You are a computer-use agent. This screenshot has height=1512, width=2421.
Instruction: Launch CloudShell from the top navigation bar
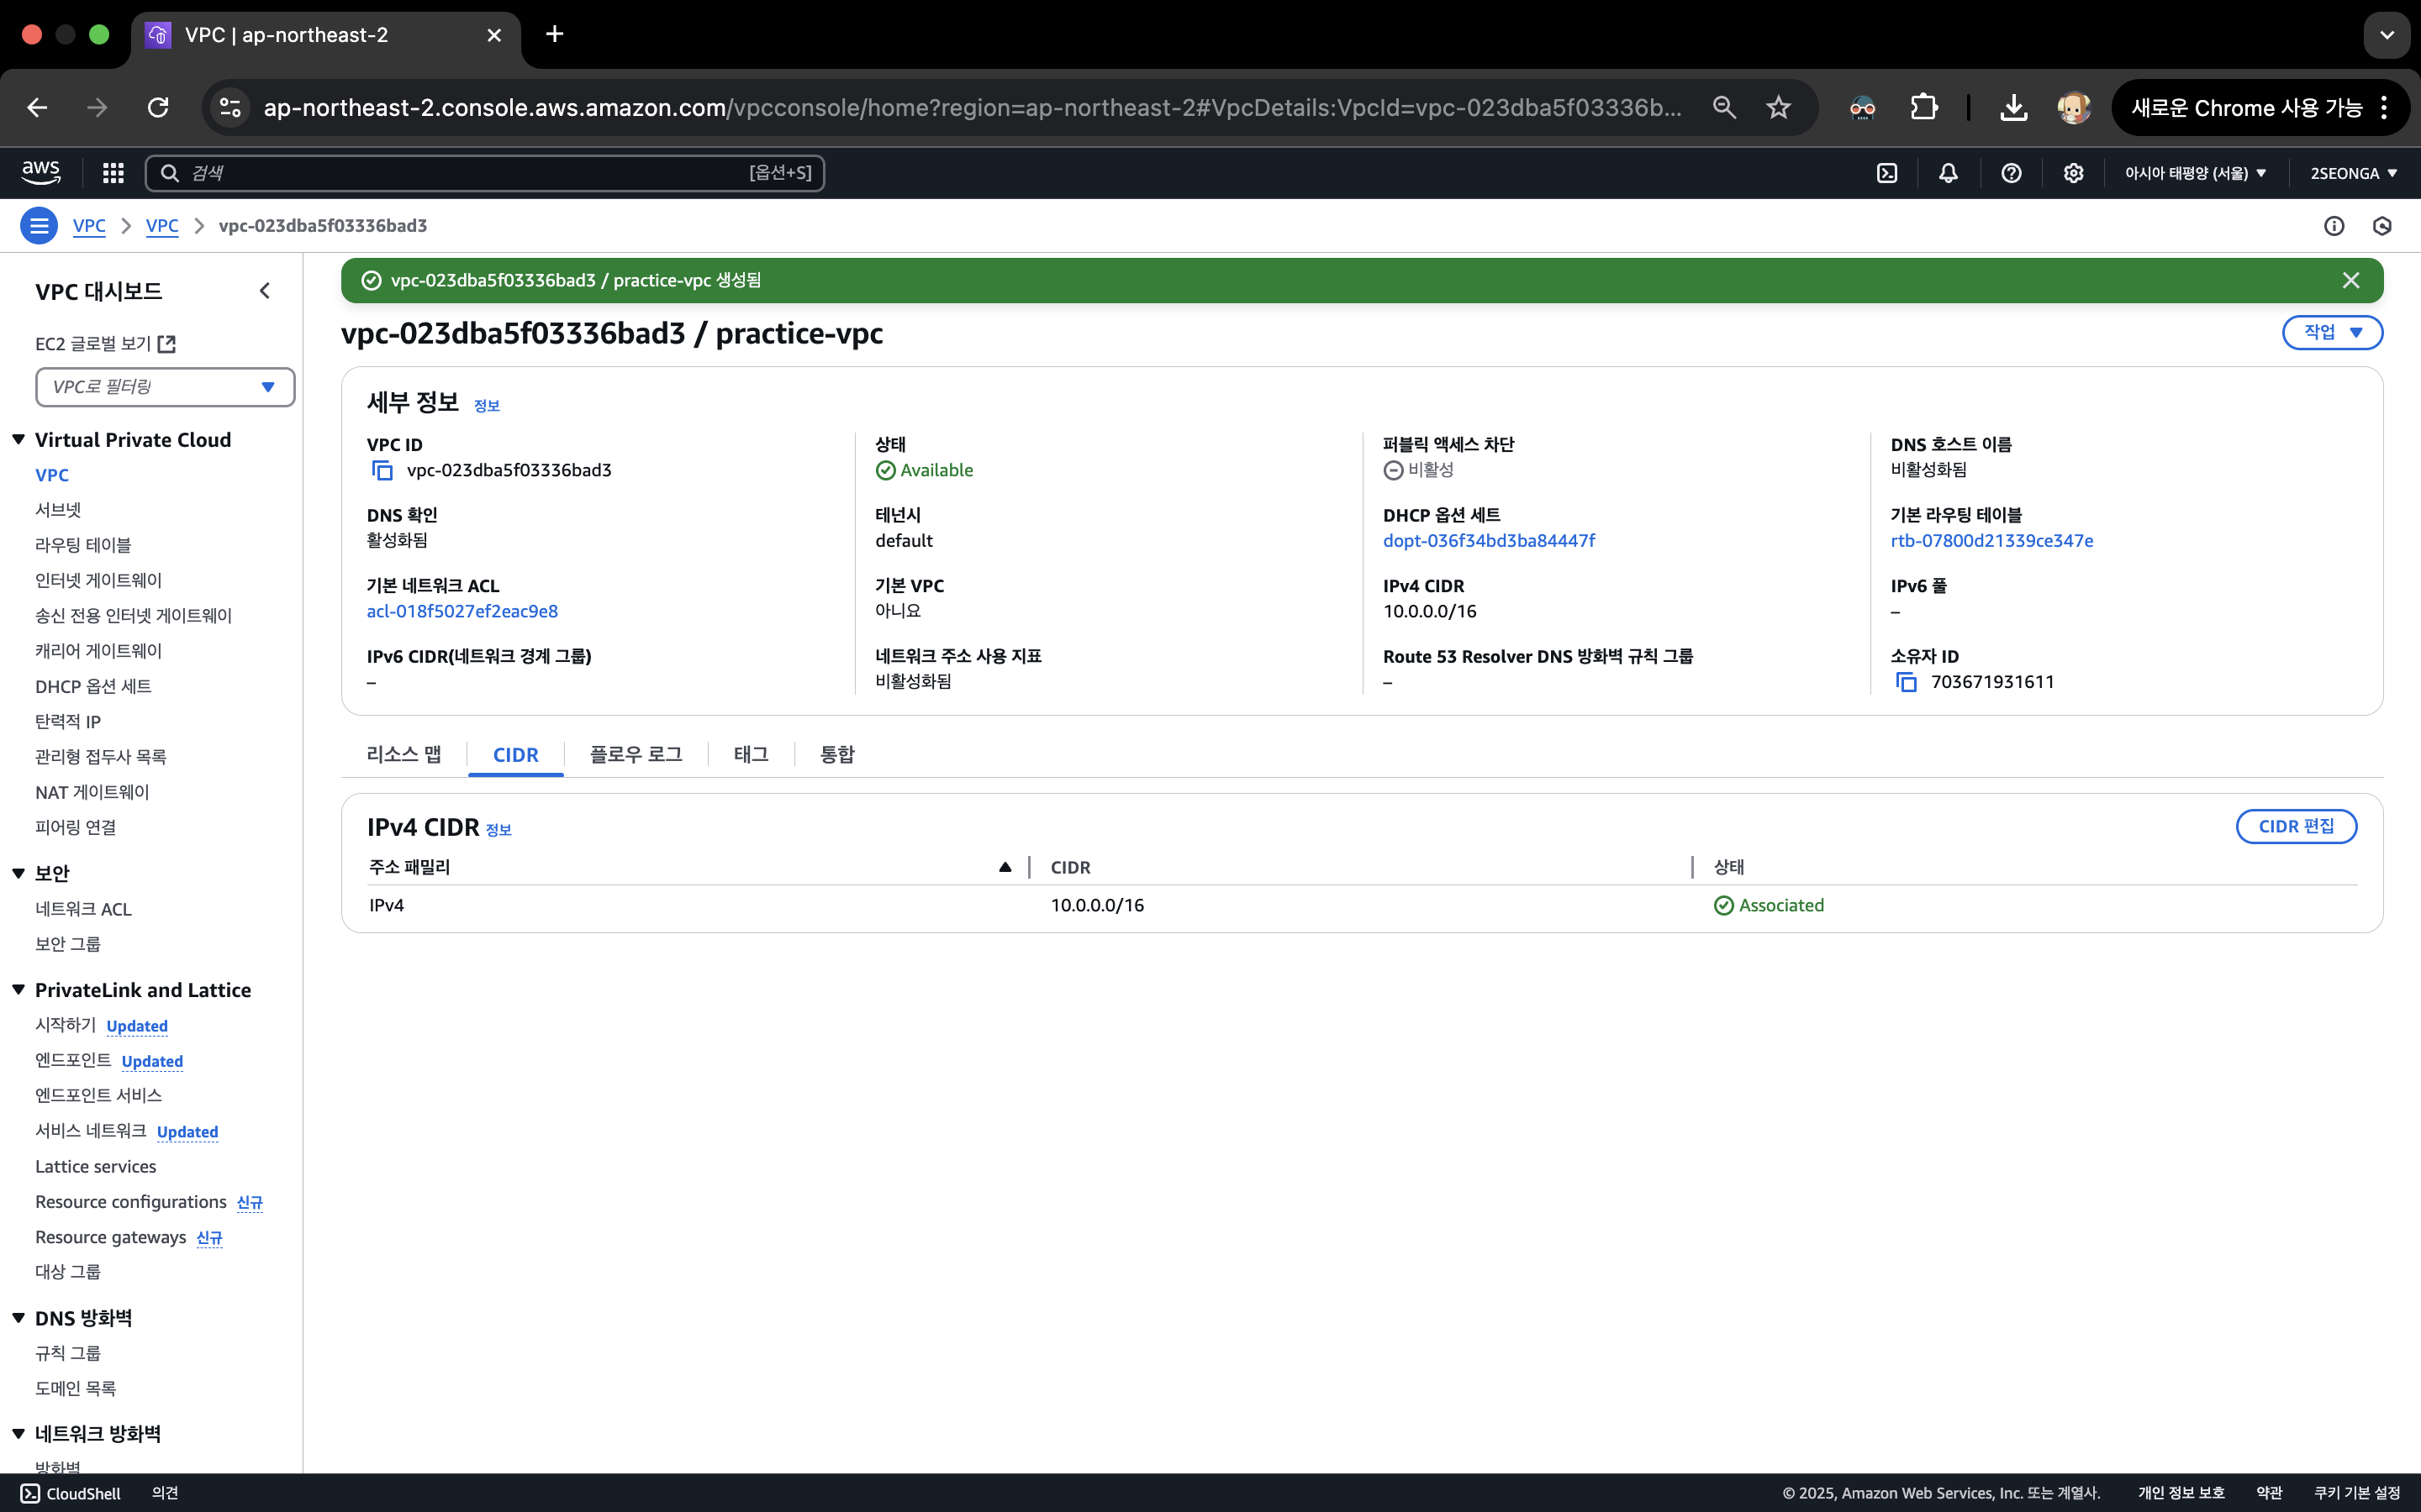[1886, 173]
